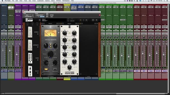Click the large center knob on Virtual Mixbuss
The height and width of the screenshot is (95, 170).
50,54
